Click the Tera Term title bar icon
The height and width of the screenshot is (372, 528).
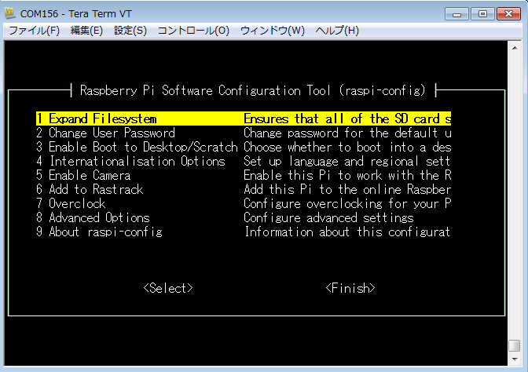click(x=10, y=13)
